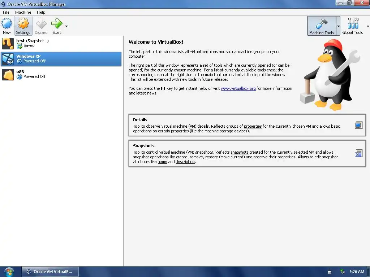This screenshot has height=277, width=370.
Task: Select the Windows XP VM icon
Action: click(x=8, y=59)
